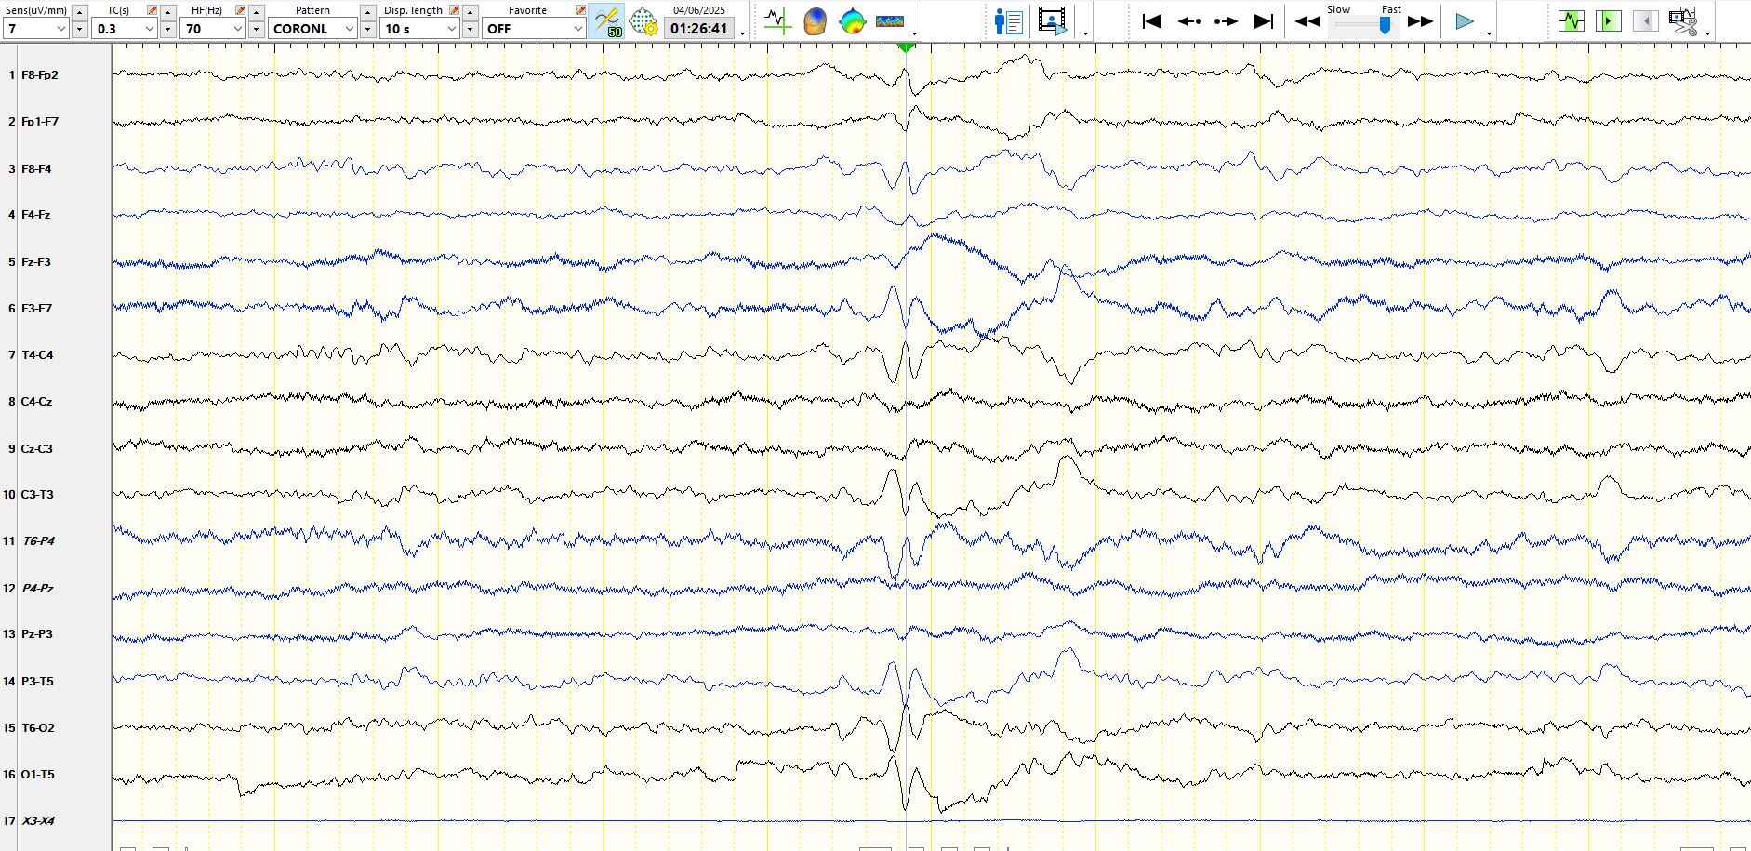
Task: Select channel 7 T4-C4 label
Action: (x=37, y=355)
